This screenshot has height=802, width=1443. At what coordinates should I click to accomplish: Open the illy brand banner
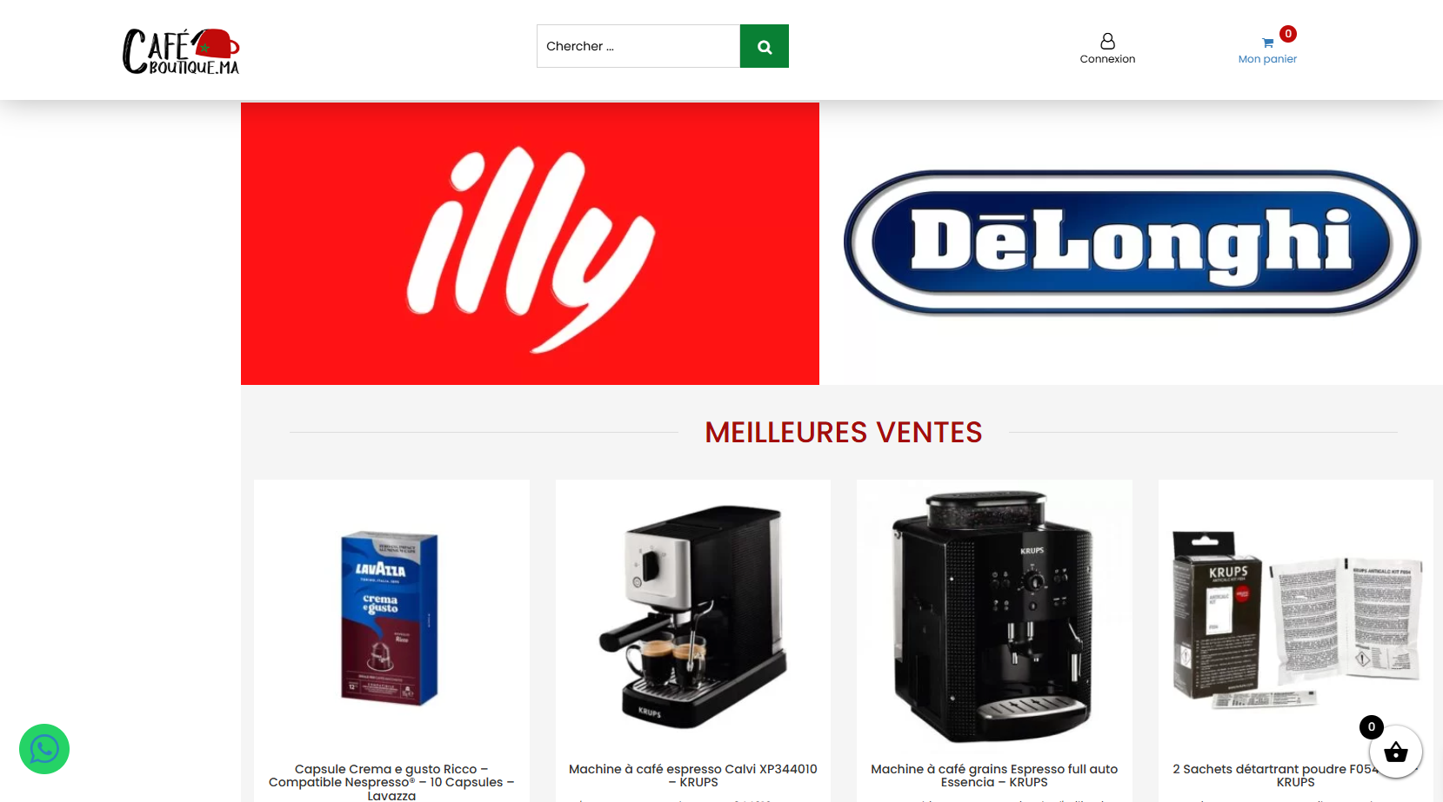click(x=530, y=243)
